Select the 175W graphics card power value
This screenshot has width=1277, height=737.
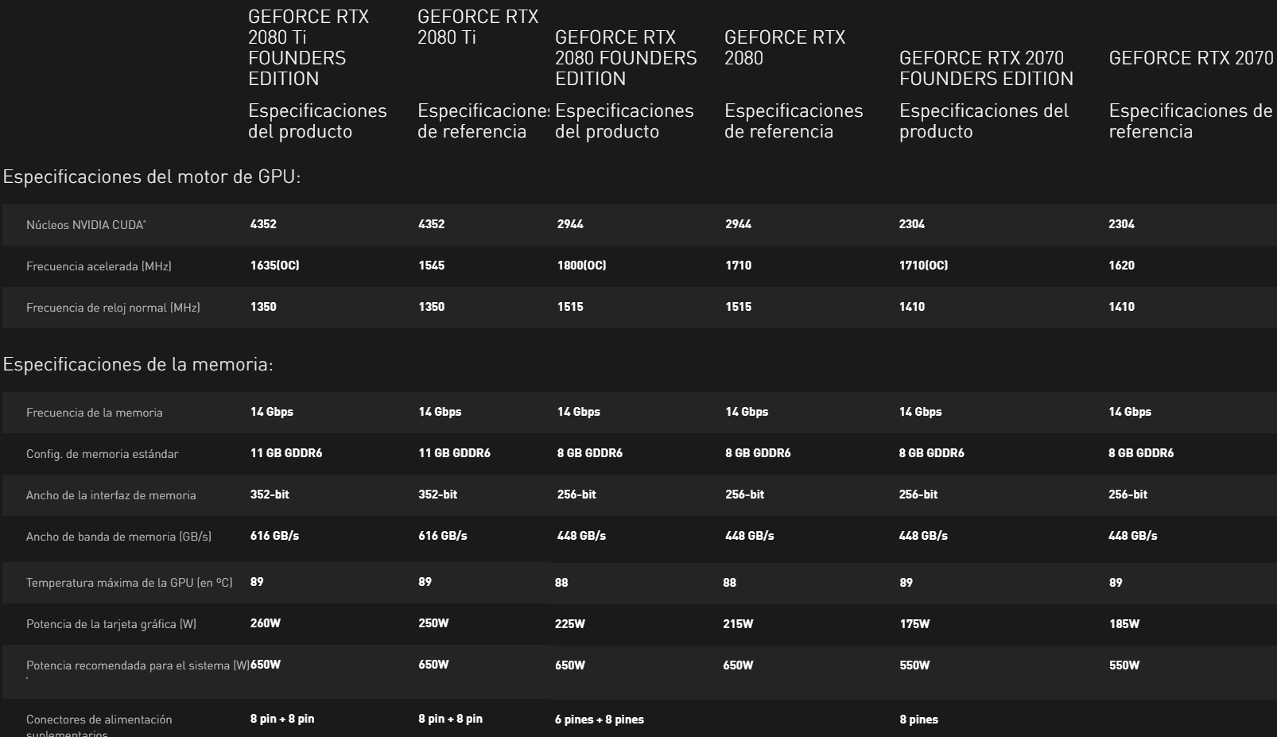(x=914, y=624)
